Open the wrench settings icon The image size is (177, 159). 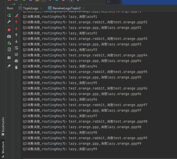(x=9, y=22)
